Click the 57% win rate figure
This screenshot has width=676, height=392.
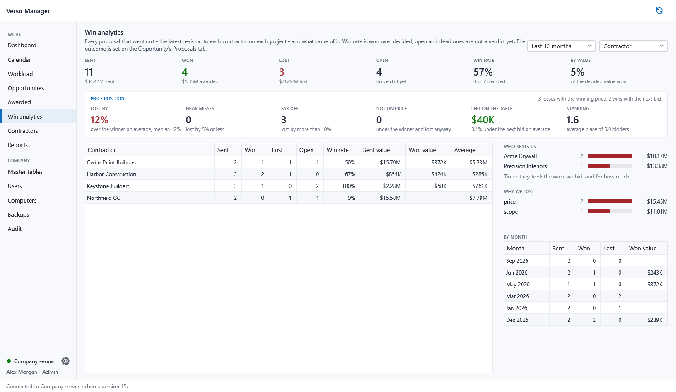(x=483, y=72)
